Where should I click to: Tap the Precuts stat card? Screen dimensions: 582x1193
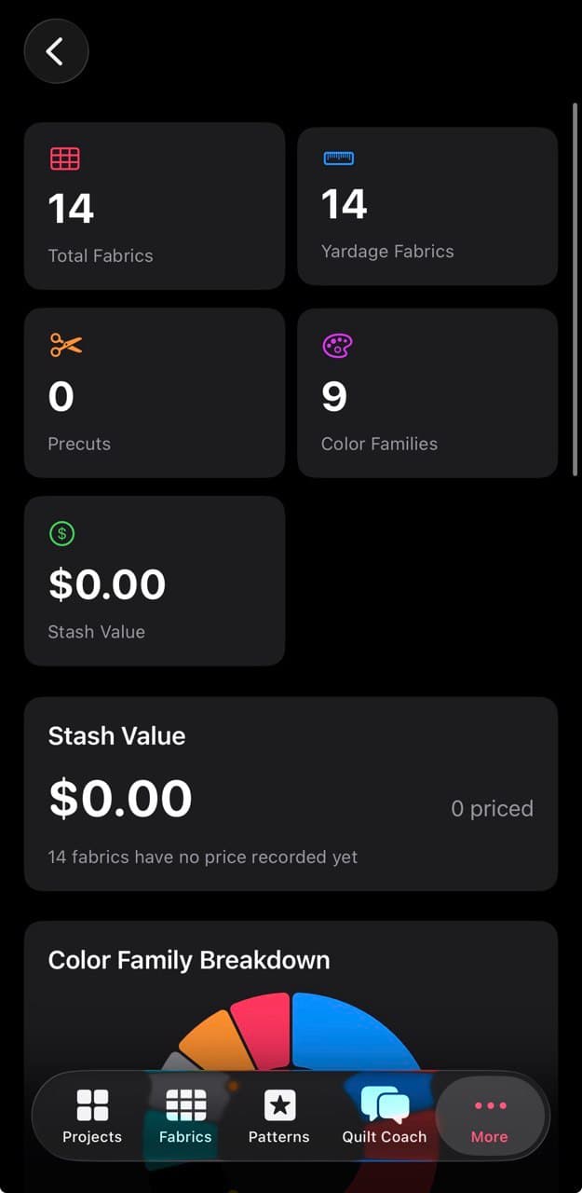155,391
